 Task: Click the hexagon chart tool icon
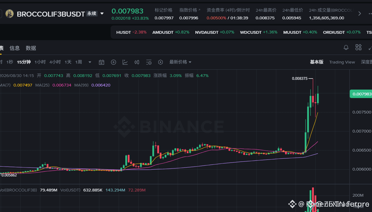(x=160, y=62)
